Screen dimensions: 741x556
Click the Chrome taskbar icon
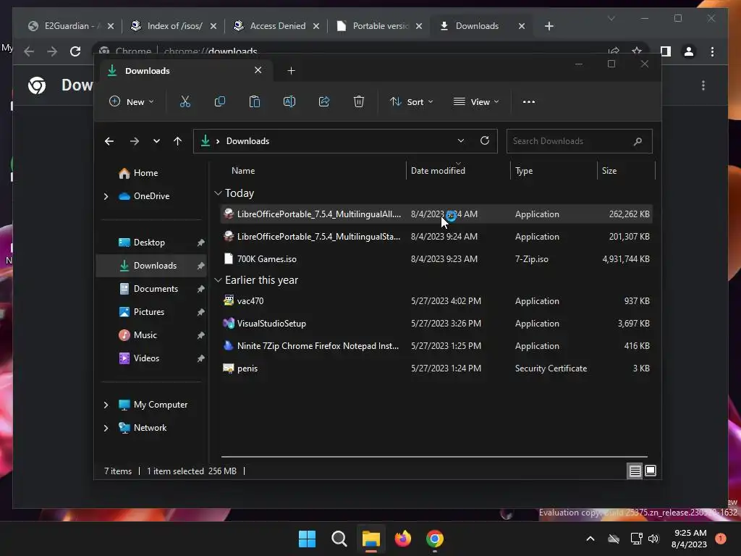435,539
